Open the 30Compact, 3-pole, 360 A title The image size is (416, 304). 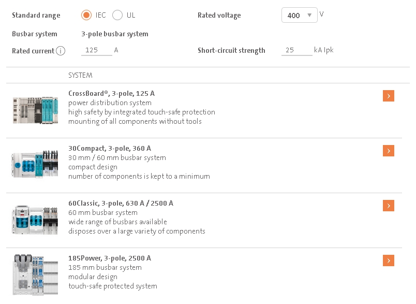click(x=110, y=149)
